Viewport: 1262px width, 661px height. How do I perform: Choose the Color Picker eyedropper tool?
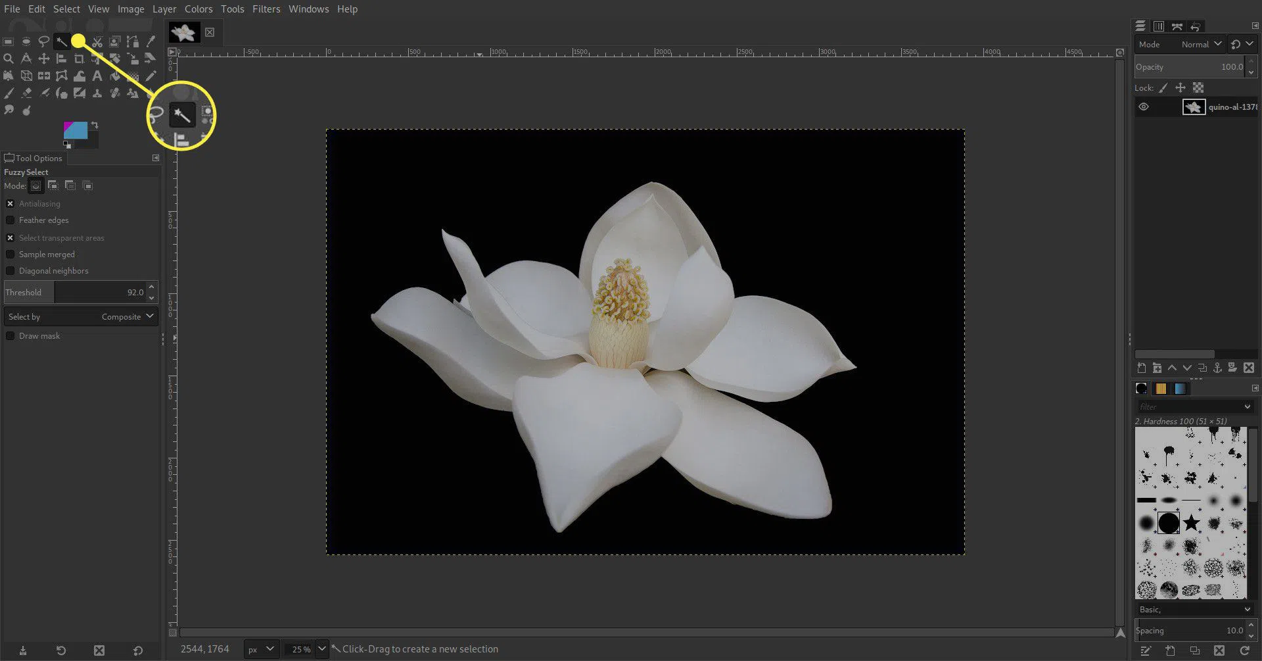tap(151, 41)
